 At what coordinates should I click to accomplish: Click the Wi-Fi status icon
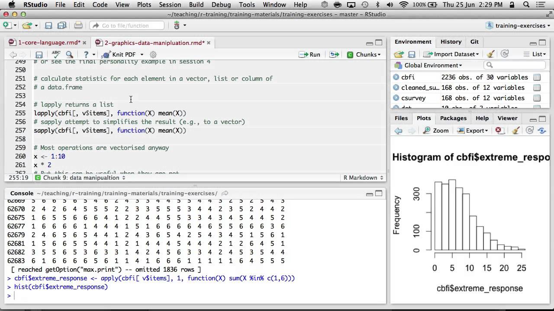pos(403,5)
